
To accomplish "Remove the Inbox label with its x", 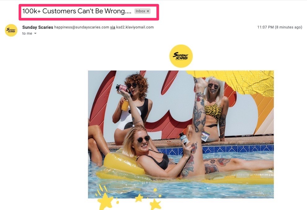I will [148, 11].
